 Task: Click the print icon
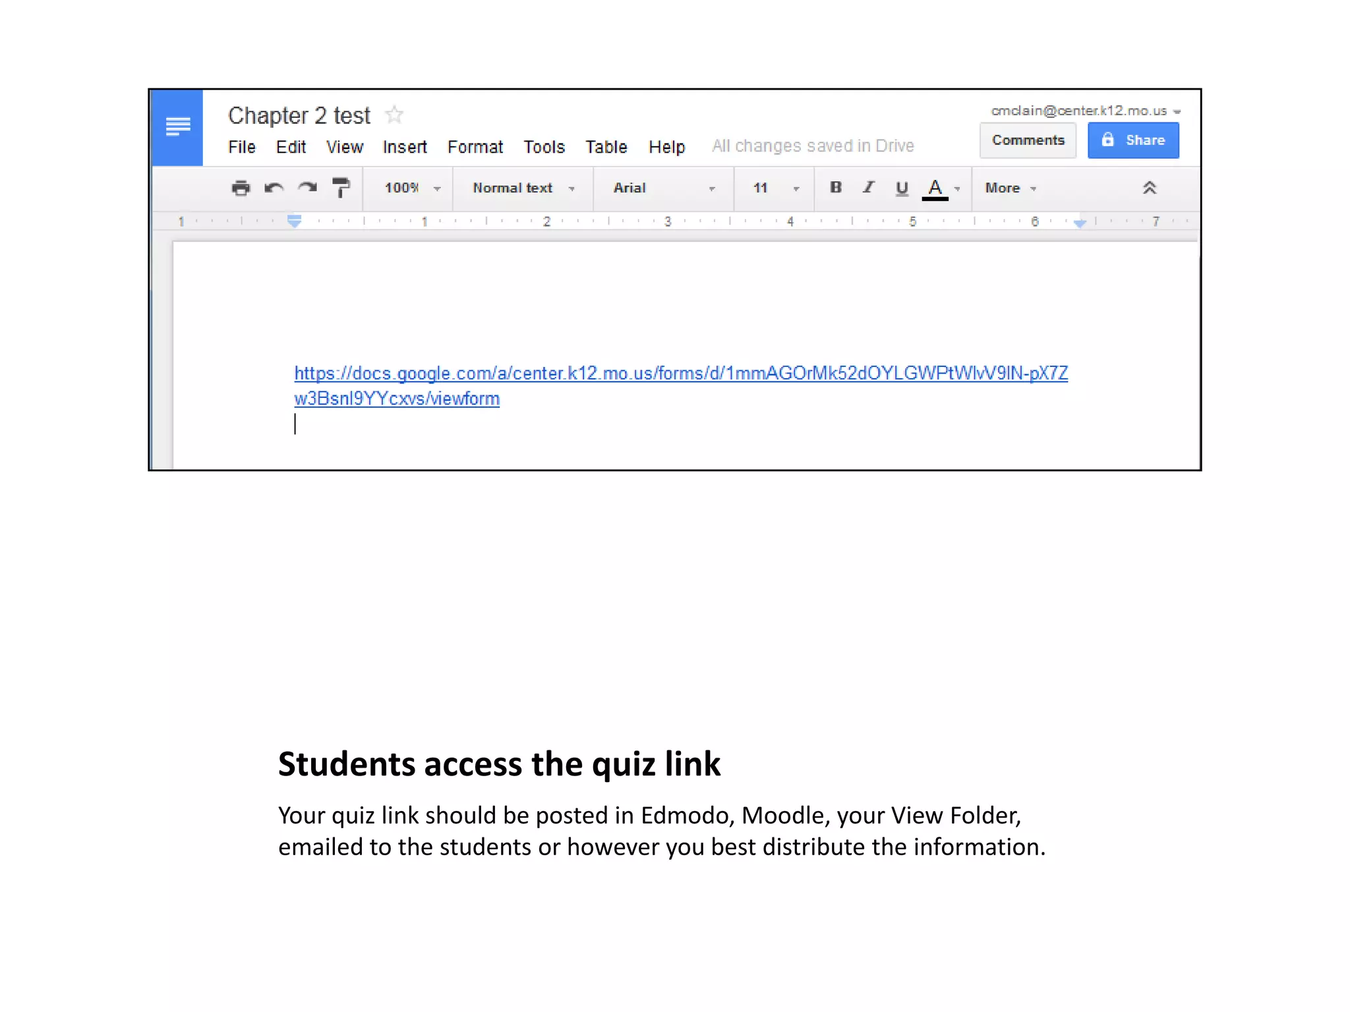click(x=241, y=188)
